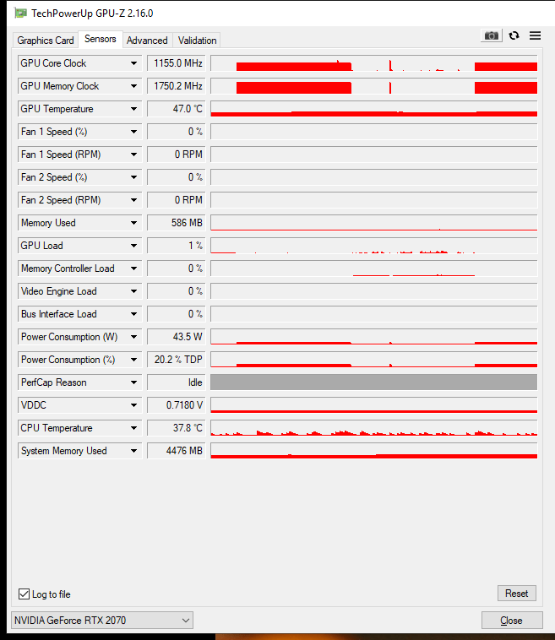The image size is (555, 640).
Task: Open the Memory Used sensor dropdown
Action: [x=133, y=223]
